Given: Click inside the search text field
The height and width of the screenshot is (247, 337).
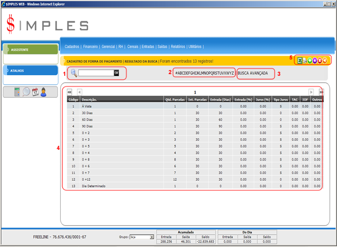Looking at the screenshot, I should 95,73.
